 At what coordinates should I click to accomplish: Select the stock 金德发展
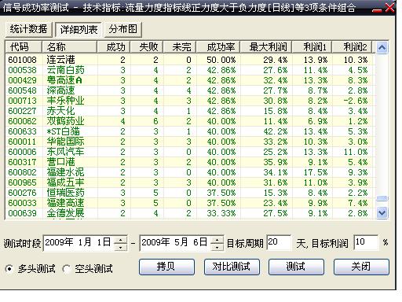(65, 213)
